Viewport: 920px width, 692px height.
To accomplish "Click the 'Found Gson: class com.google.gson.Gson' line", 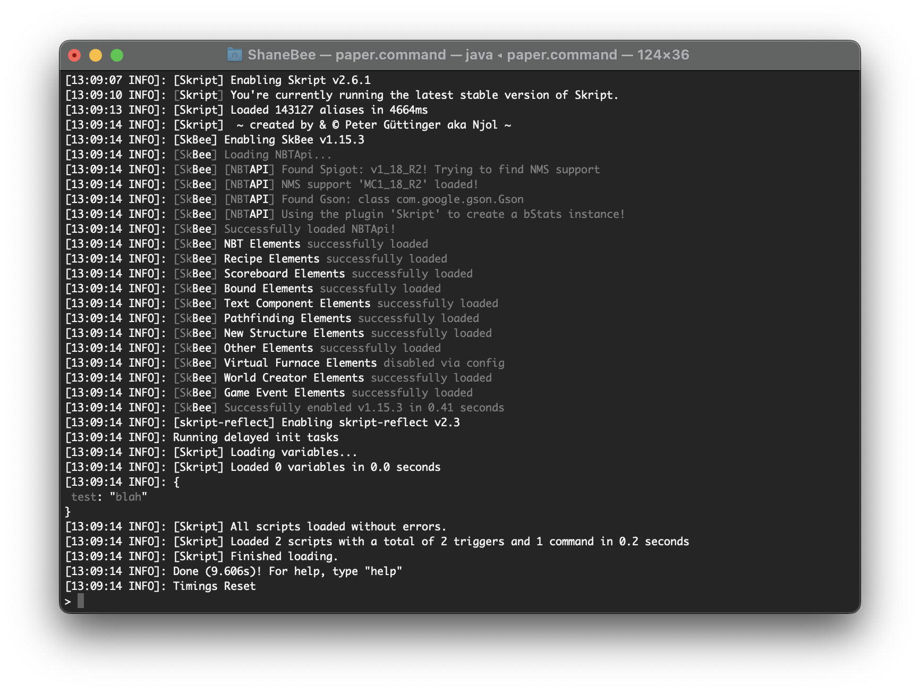I will (x=294, y=199).
